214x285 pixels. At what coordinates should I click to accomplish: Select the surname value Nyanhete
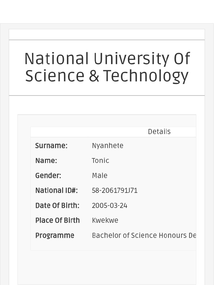pyautogui.click(x=108, y=146)
